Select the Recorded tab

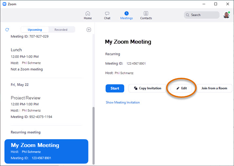61,30
